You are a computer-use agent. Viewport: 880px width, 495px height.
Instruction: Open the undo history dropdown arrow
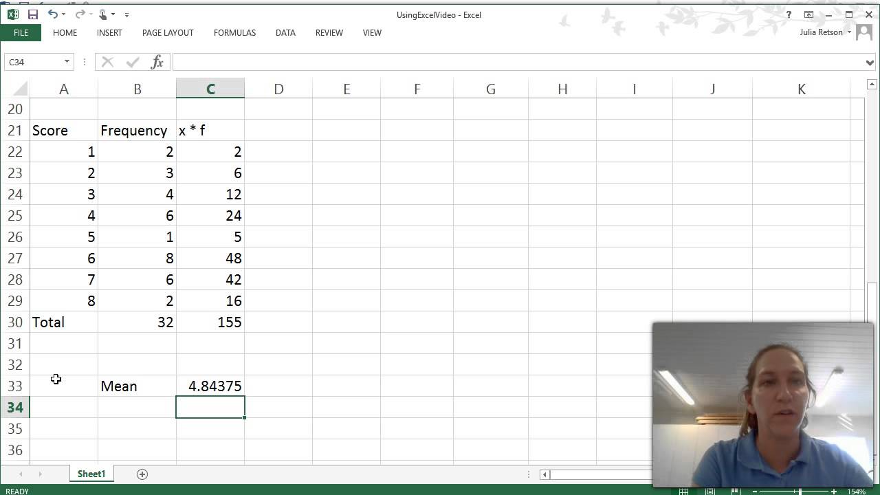(x=64, y=14)
